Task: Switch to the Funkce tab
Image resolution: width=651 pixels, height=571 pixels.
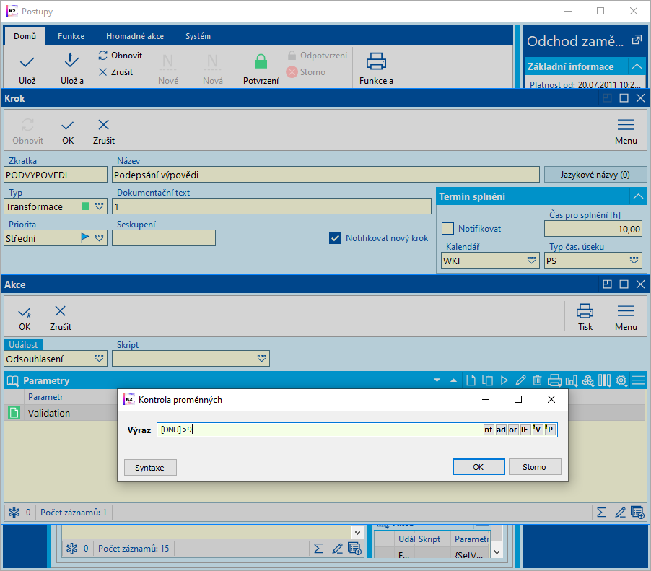Action: 71,36
